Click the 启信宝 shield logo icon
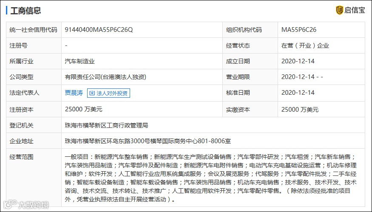Image resolution: width=372 pixels, height=212 pixels. click(x=340, y=10)
